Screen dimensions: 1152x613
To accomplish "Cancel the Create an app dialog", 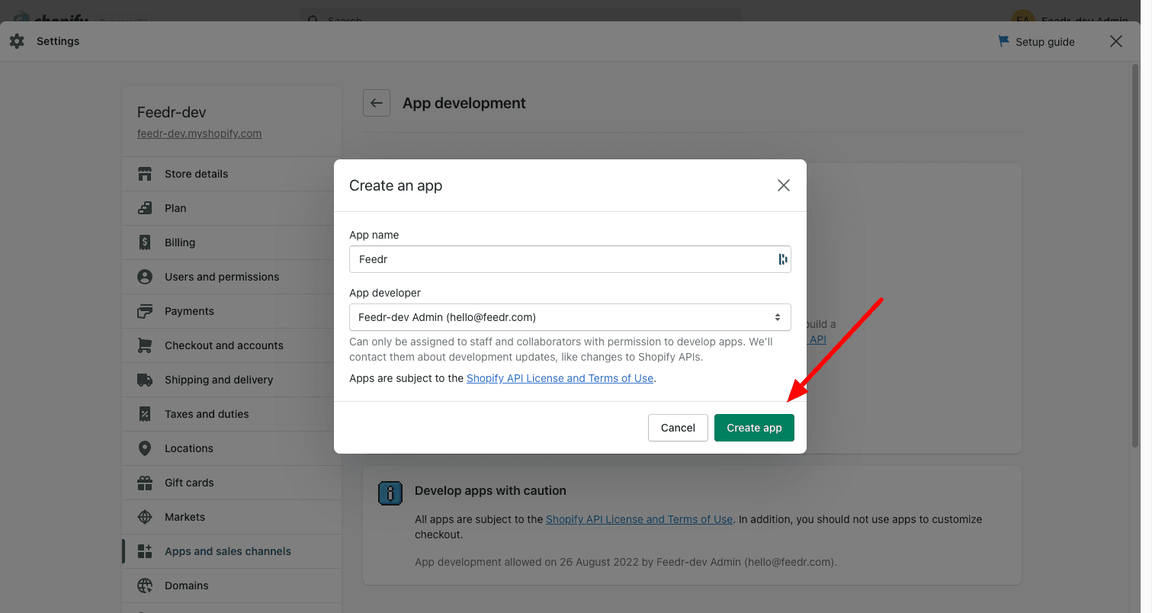I will coord(677,428).
